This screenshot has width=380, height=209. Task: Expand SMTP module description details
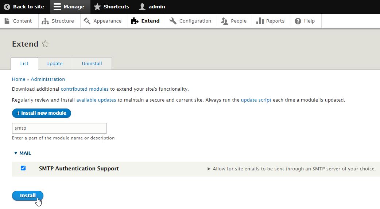coord(209,169)
